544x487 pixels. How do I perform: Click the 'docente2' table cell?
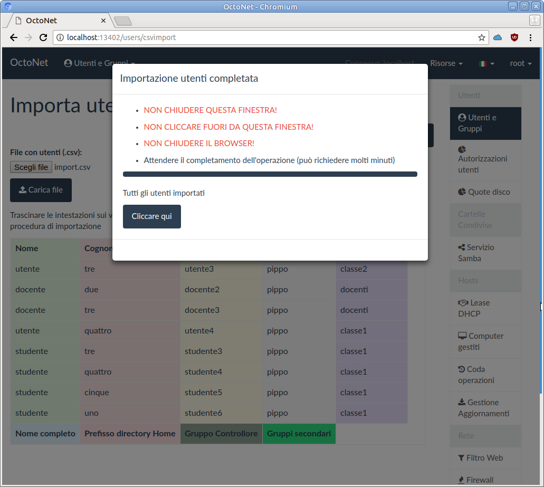click(222, 290)
